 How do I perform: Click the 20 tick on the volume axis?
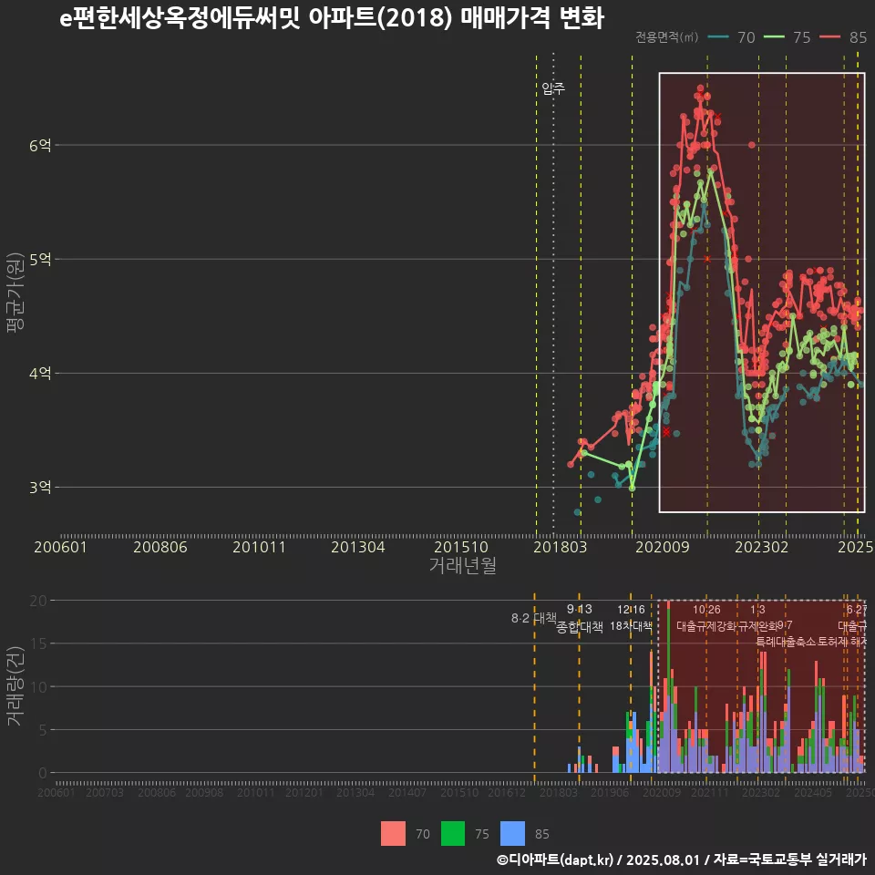click(38, 601)
